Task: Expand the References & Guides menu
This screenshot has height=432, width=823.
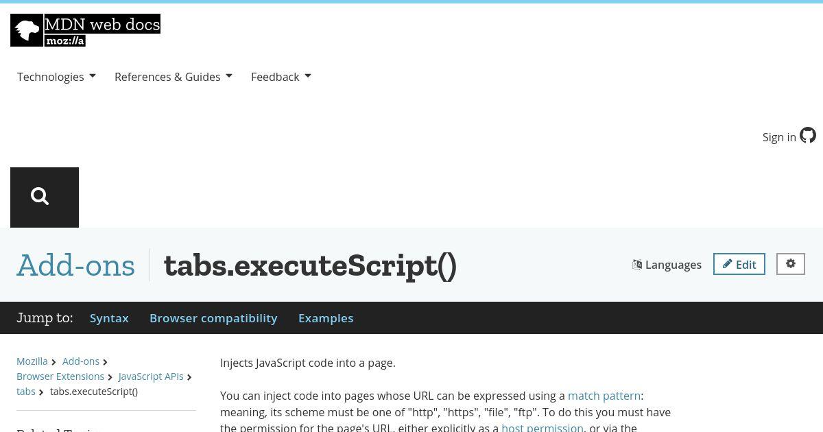Action: click(174, 77)
